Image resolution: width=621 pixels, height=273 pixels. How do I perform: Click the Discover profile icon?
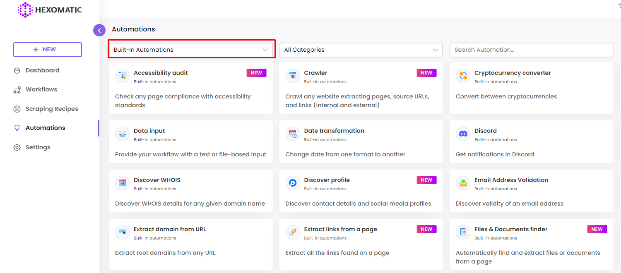click(293, 183)
